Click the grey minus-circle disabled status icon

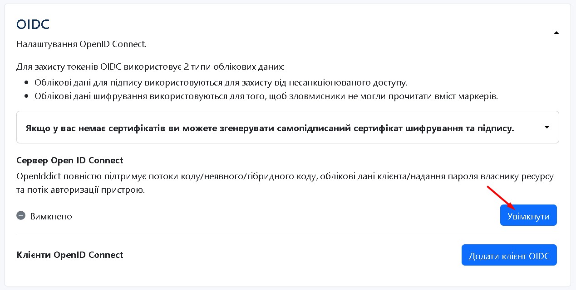point(21,216)
